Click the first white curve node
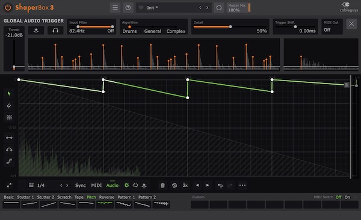This screenshot has width=361, height=220. tap(19, 79)
